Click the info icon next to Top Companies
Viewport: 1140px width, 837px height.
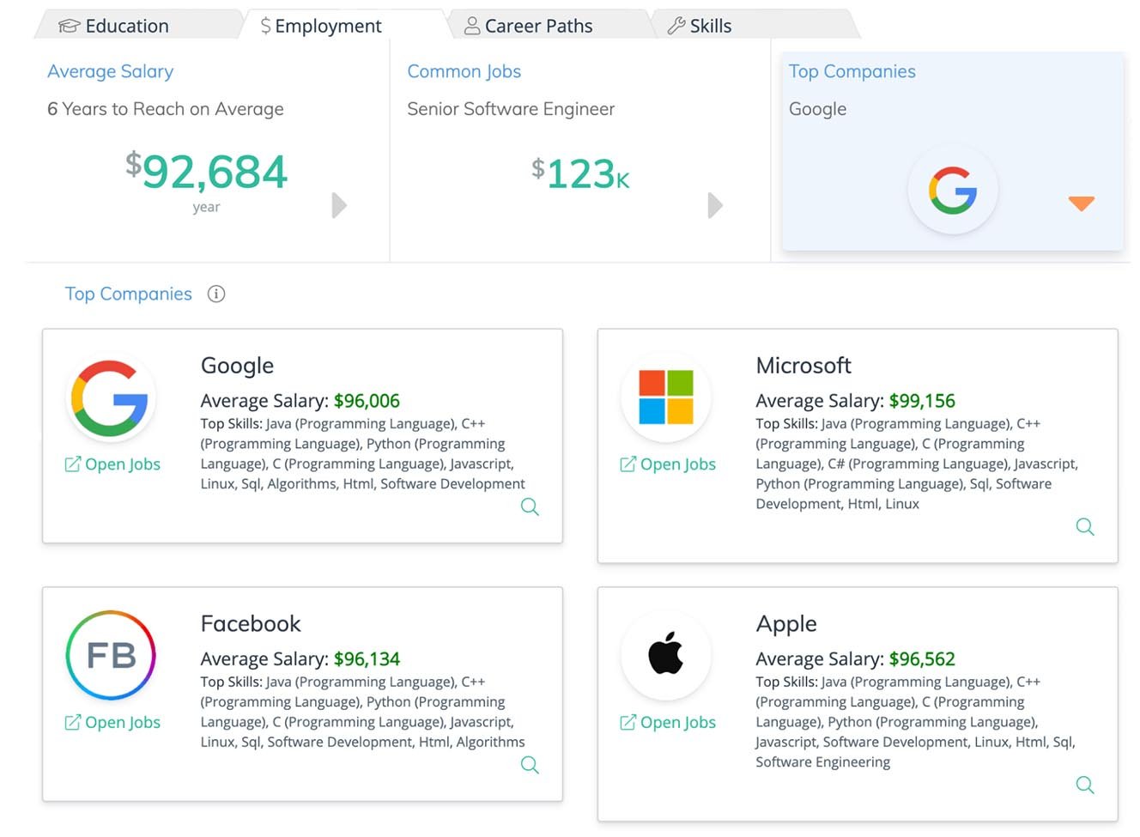pos(216,294)
